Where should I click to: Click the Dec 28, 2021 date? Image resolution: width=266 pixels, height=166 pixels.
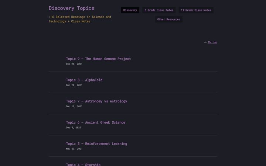(74, 64)
